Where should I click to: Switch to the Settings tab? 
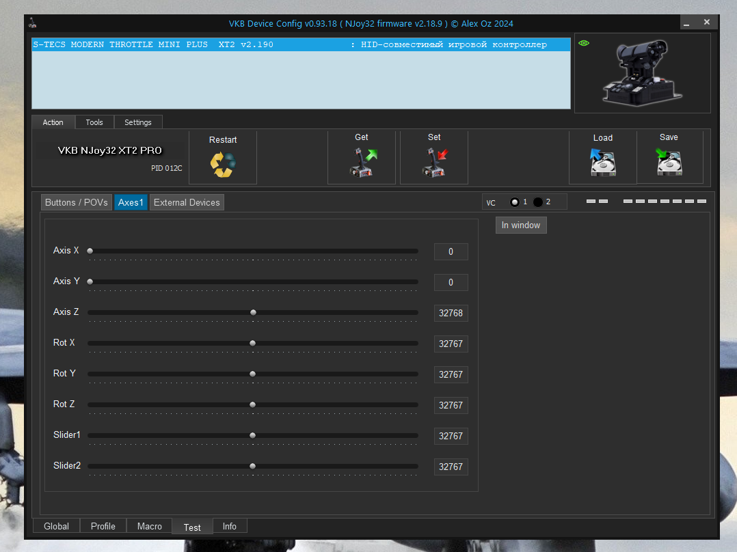tap(138, 122)
